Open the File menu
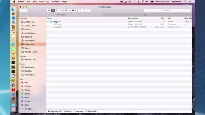The width and height of the screenshot is (205, 115). [x=29, y=2]
